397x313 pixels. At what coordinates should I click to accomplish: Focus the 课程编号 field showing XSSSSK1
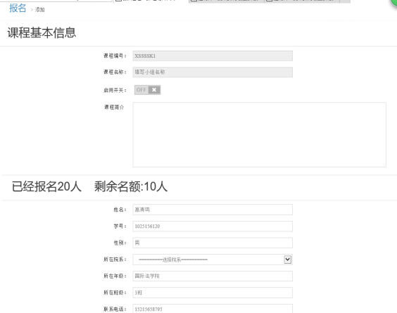(x=213, y=56)
